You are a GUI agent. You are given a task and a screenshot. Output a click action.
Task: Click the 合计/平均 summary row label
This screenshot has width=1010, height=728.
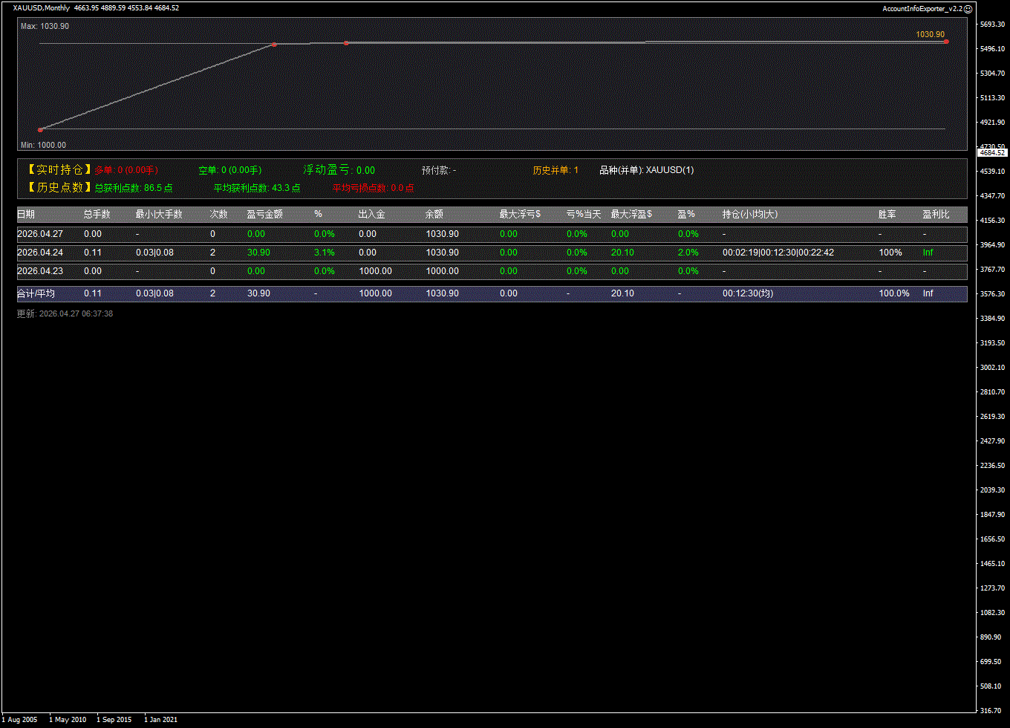point(36,293)
